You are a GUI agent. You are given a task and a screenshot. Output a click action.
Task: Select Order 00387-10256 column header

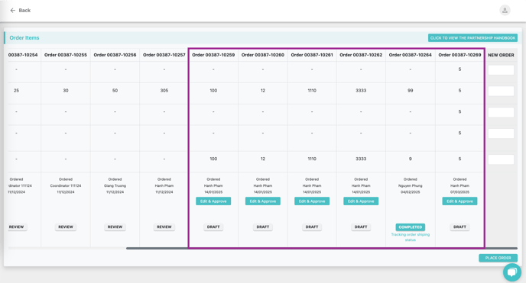tap(115, 55)
